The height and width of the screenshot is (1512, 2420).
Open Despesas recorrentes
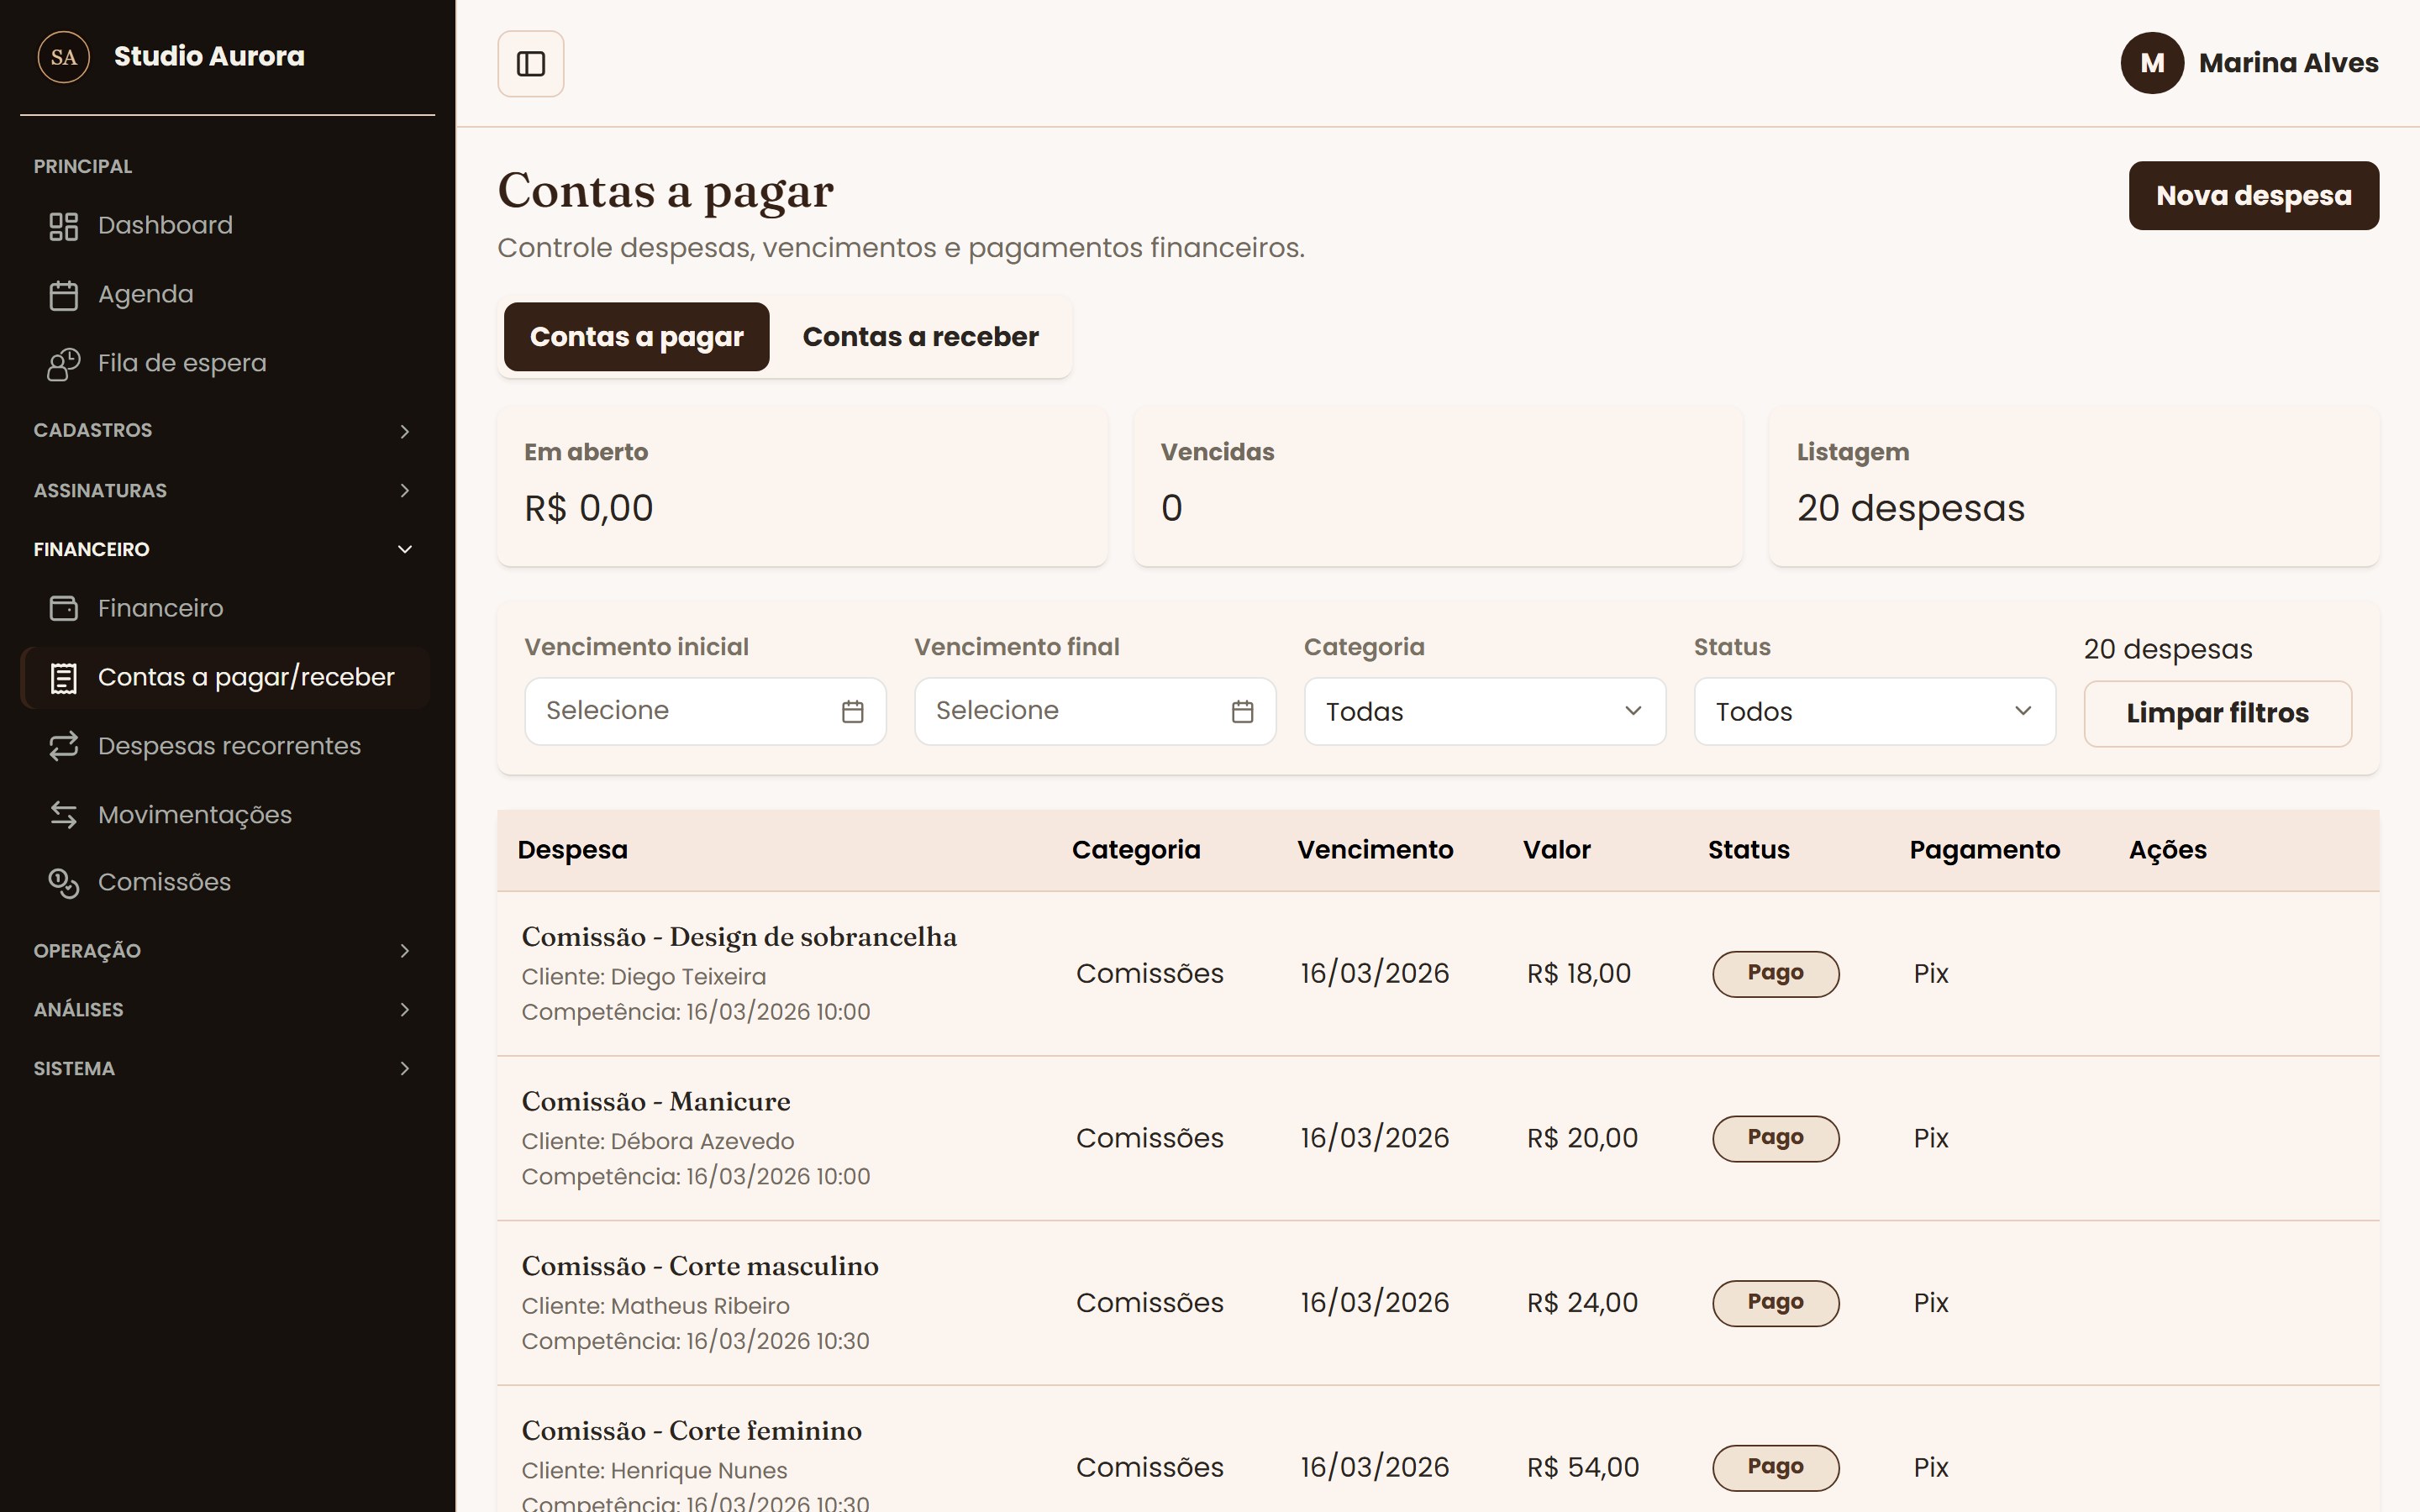226,746
